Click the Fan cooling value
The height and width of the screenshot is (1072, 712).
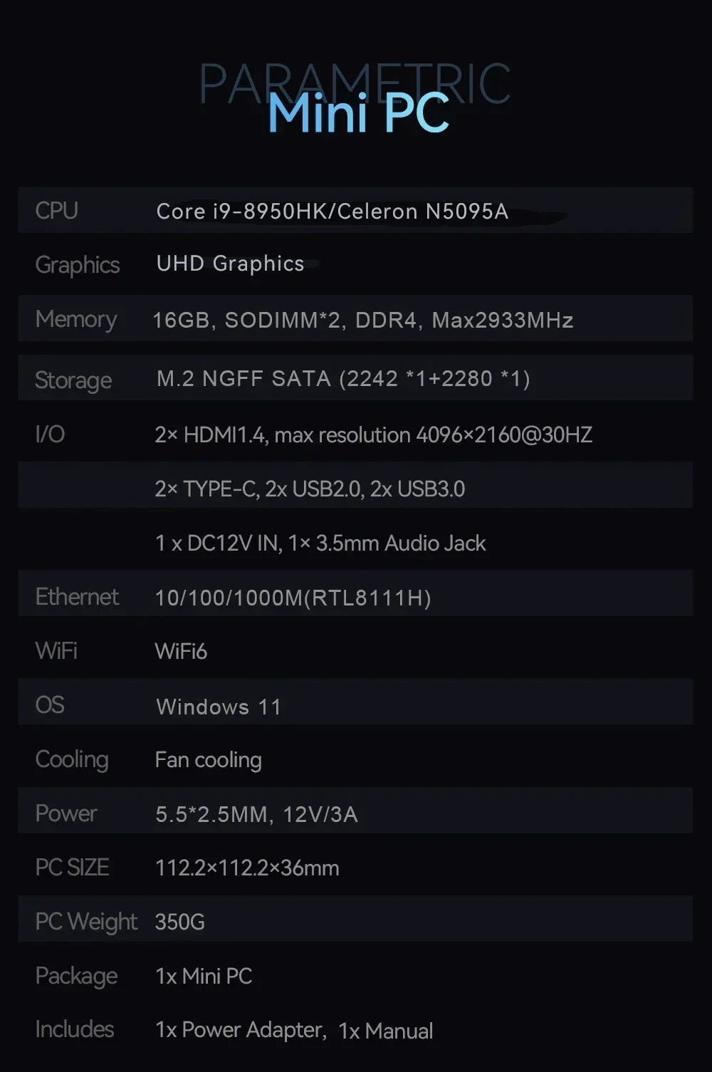(x=208, y=760)
